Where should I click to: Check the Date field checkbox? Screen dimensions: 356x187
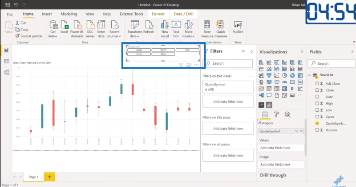[x=317, y=97]
